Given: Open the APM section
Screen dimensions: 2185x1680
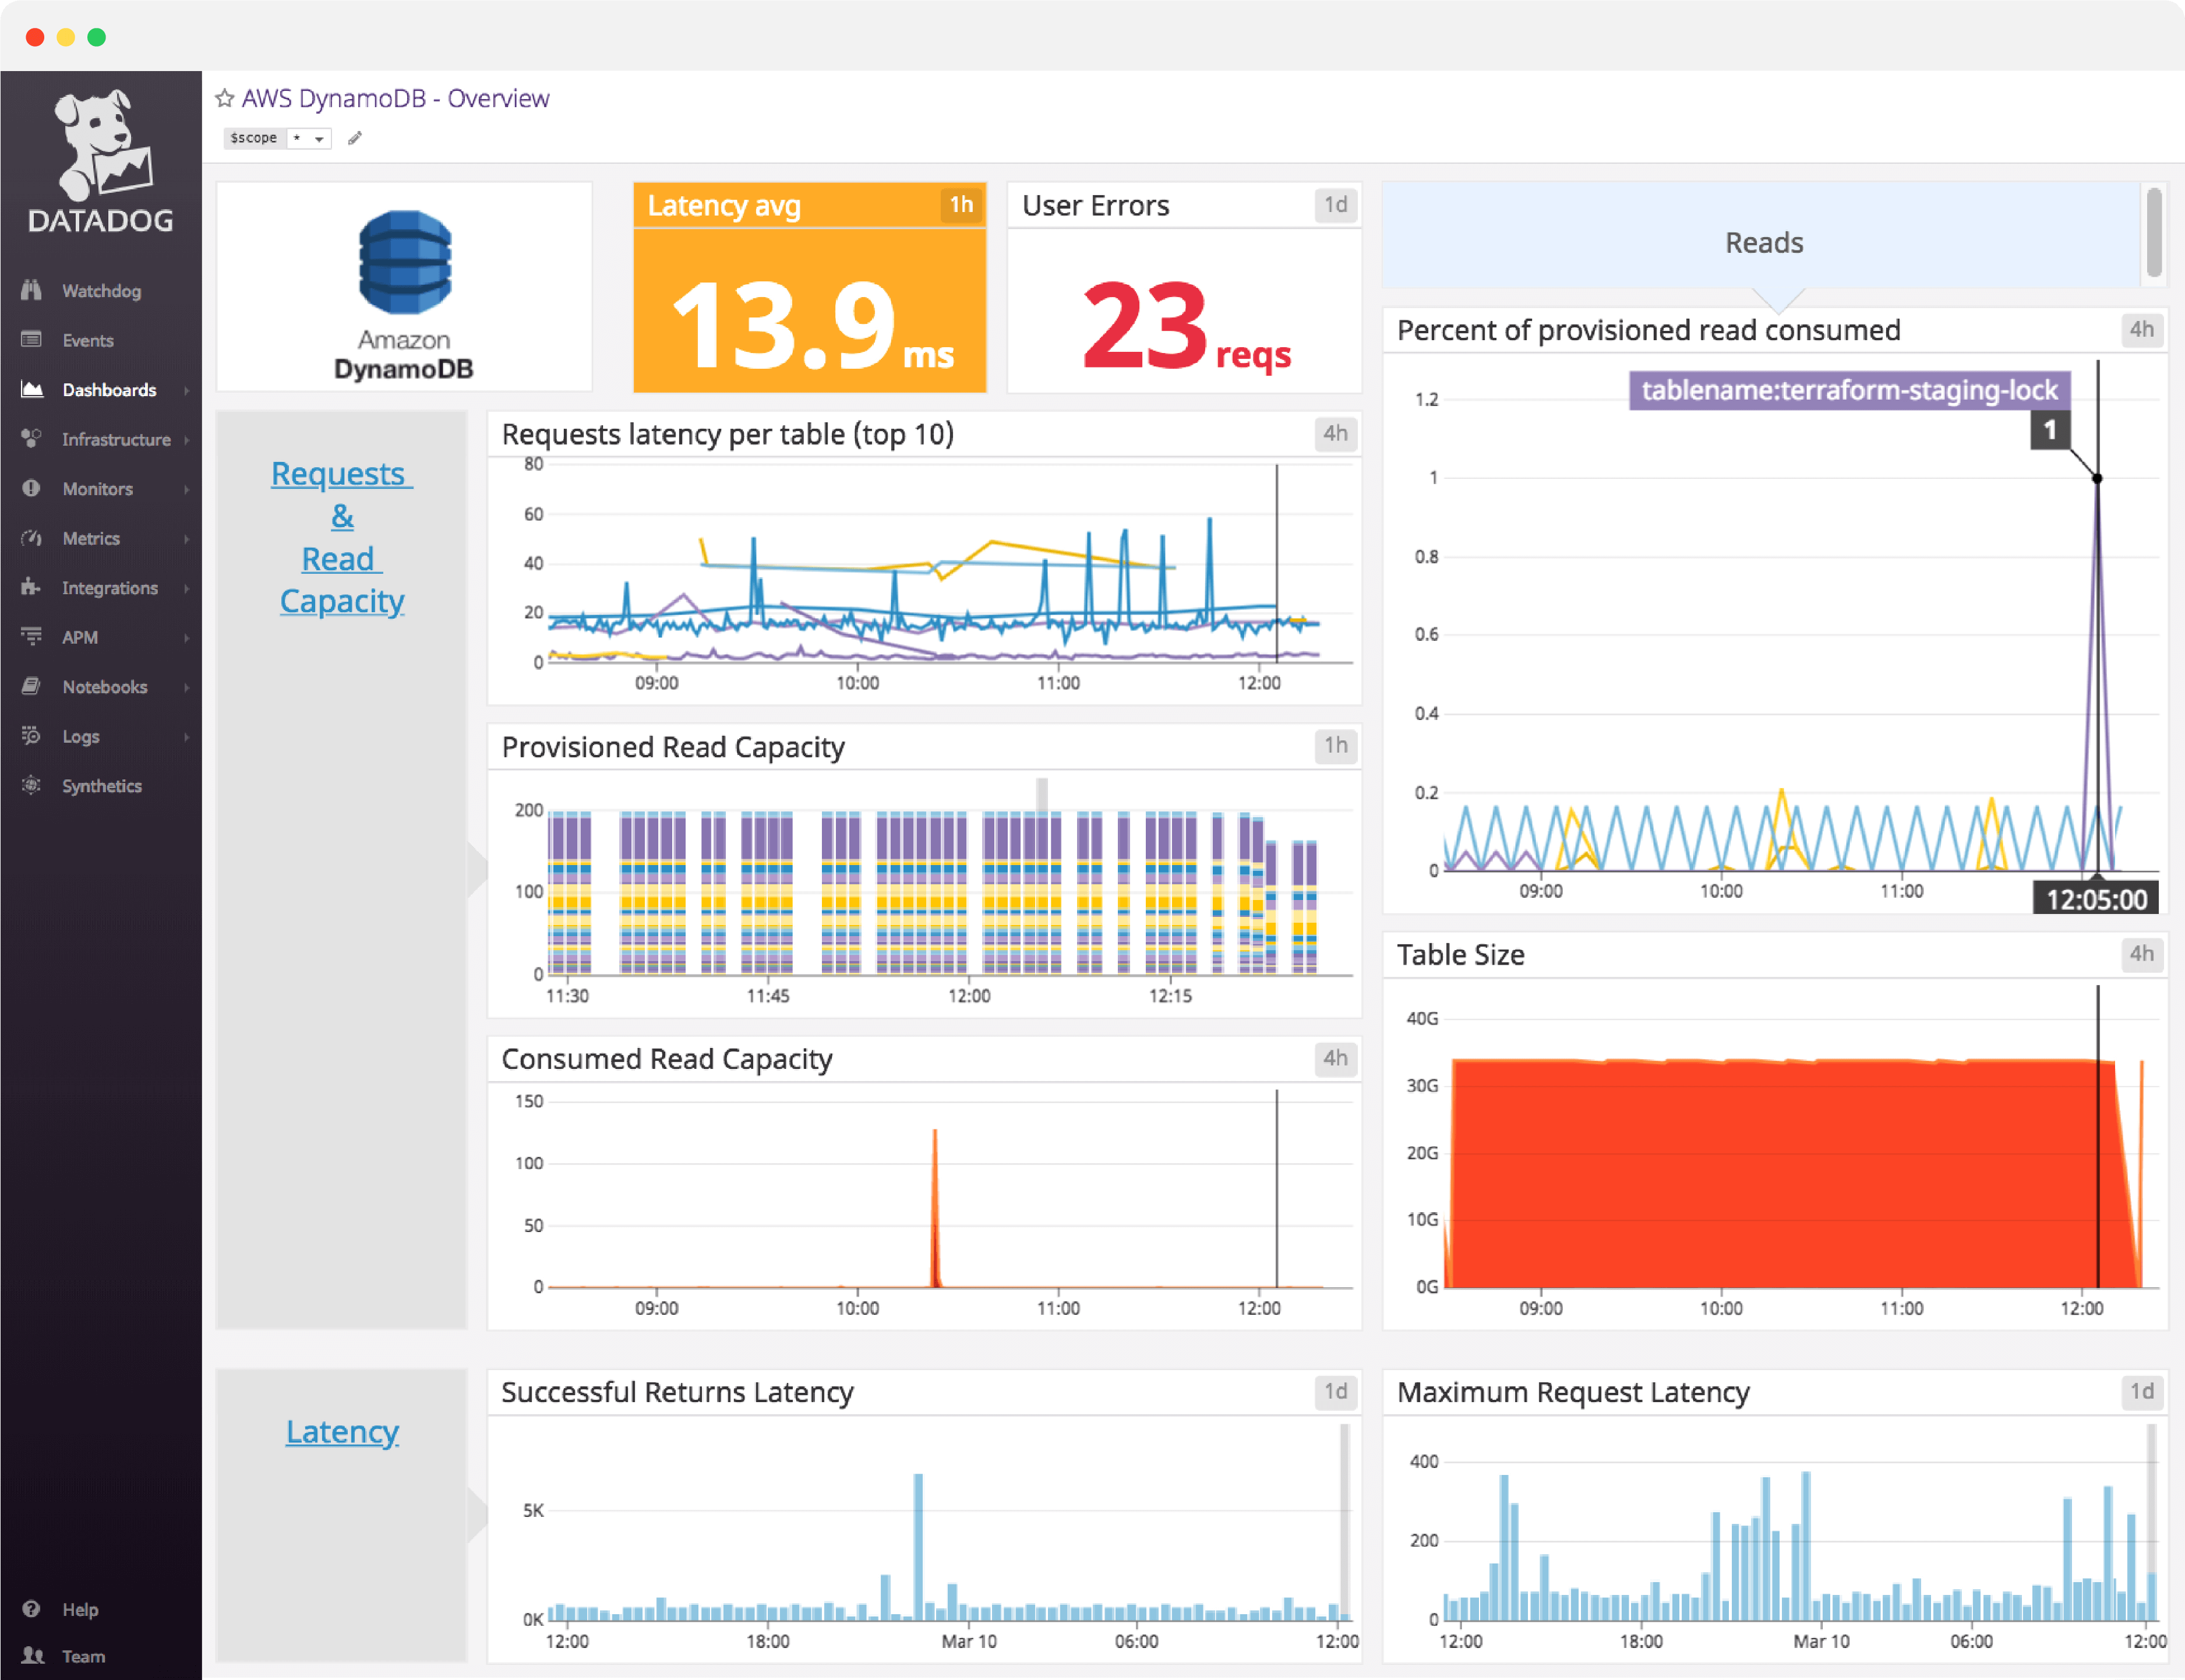Looking at the screenshot, I should (79, 637).
